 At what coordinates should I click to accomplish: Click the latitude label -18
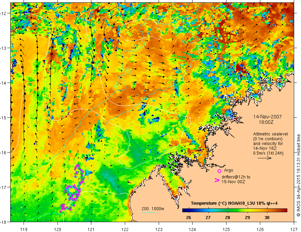4,222
